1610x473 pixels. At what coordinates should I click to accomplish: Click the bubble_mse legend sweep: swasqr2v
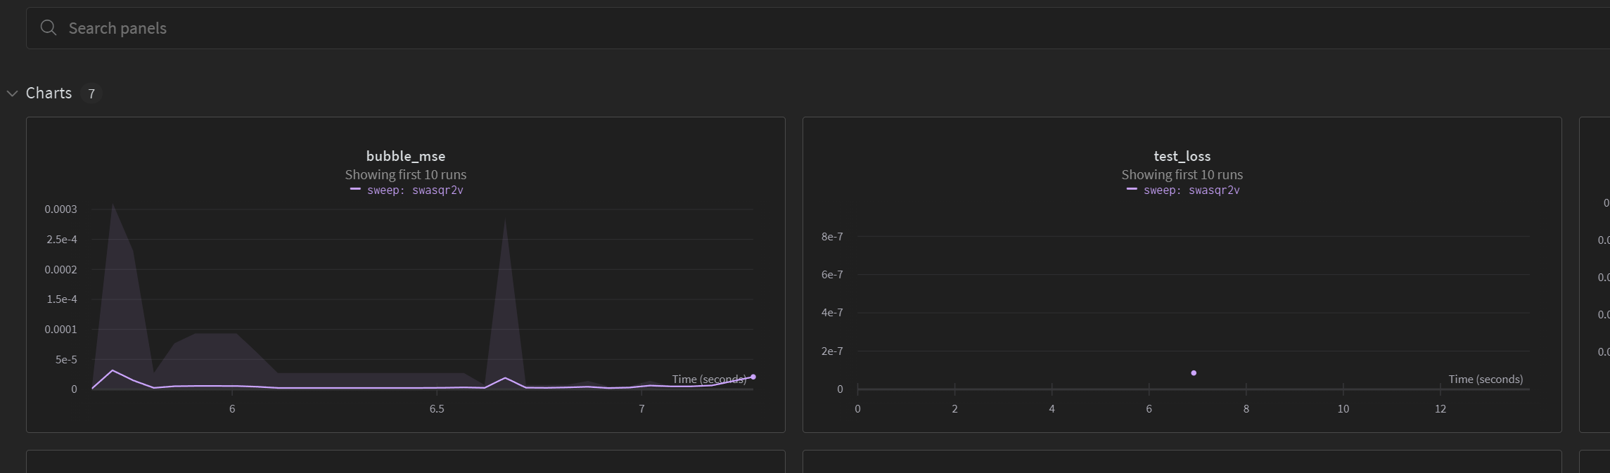407,190
